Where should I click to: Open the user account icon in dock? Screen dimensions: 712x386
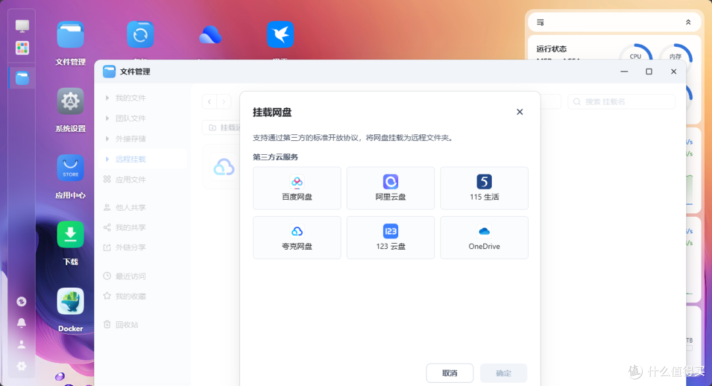(x=21, y=345)
